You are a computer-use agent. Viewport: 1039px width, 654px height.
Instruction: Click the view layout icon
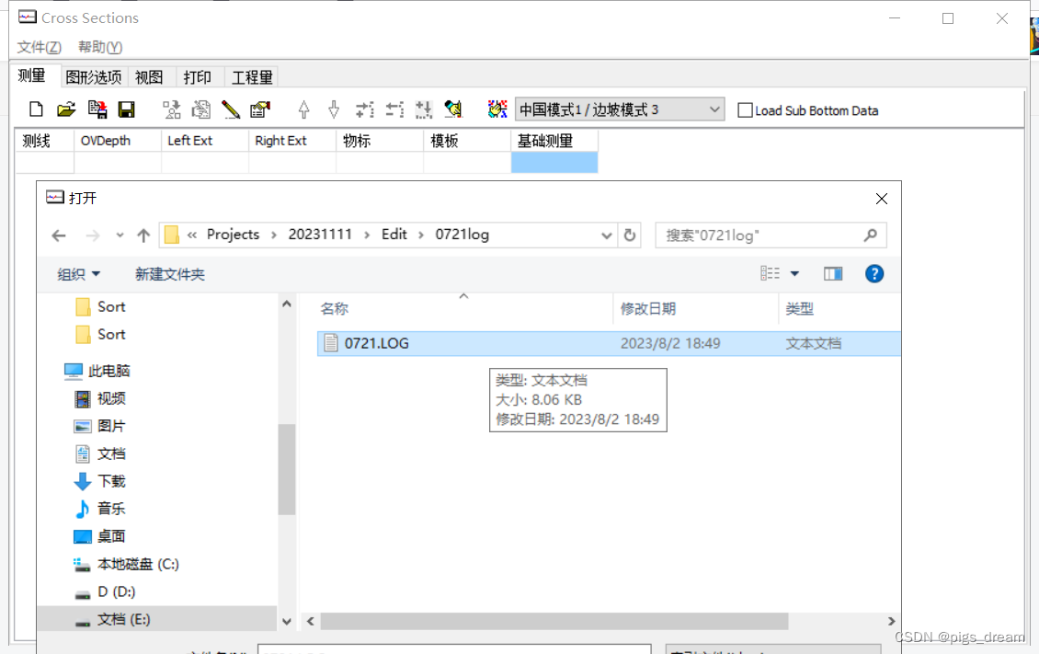pos(770,274)
